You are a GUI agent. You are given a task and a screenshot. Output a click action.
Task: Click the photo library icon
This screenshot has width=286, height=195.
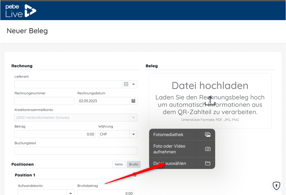pos(208,135)
